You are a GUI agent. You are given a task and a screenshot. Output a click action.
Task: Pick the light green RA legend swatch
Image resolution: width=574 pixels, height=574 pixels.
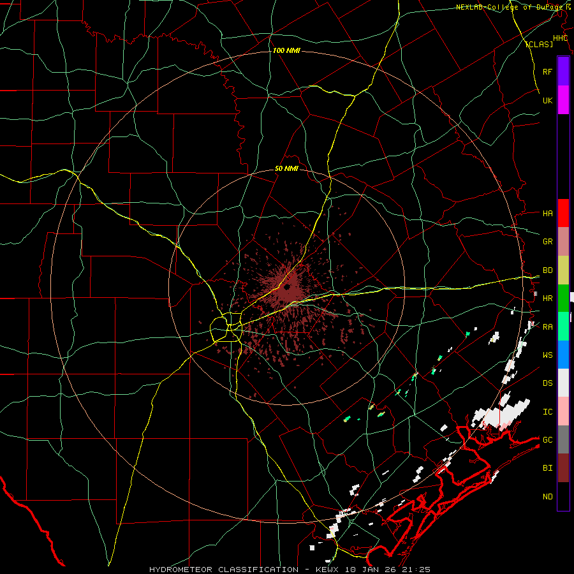point(563,327)
